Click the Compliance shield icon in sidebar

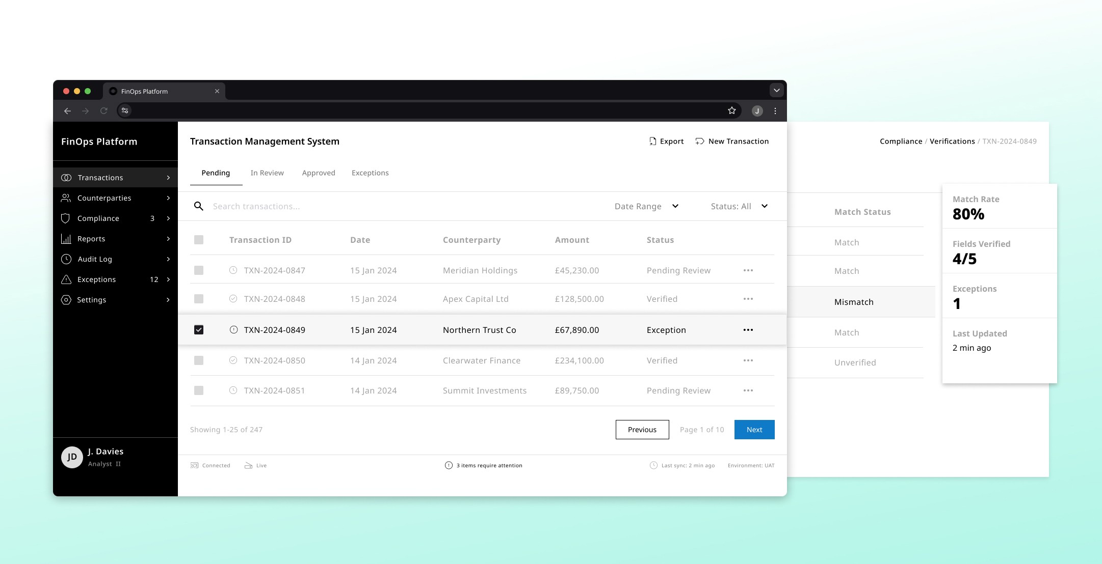click(65, 218)
